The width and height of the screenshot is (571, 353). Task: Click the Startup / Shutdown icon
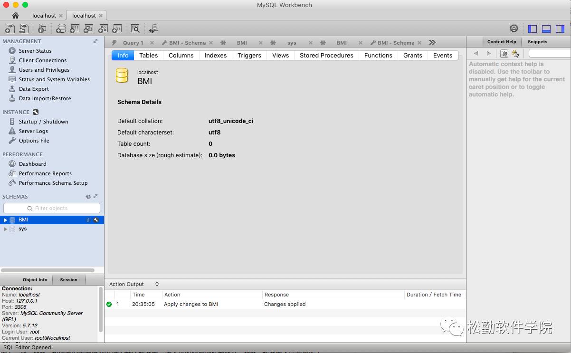[x=12, y=122]
